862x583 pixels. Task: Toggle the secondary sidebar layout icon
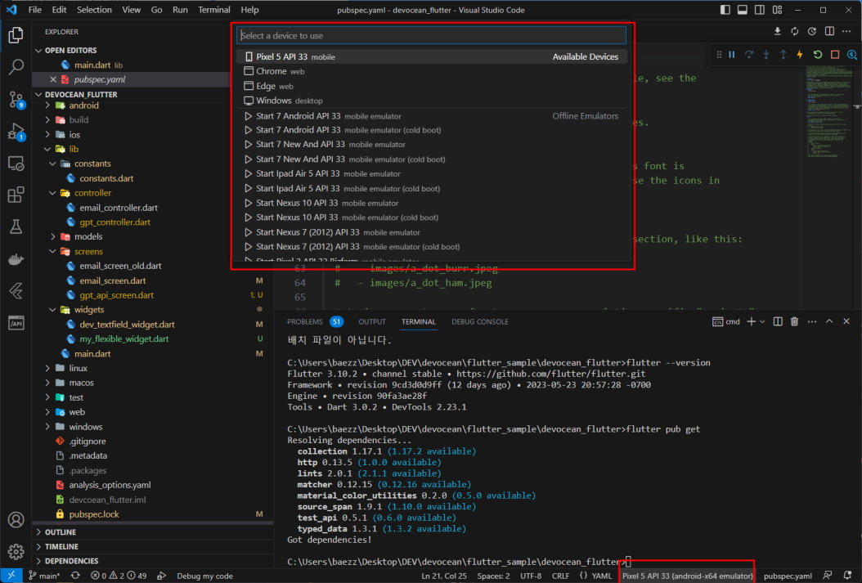[x=759, y=10]
